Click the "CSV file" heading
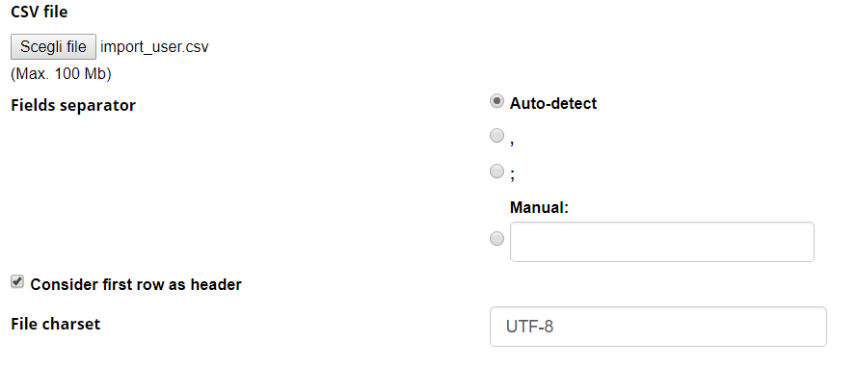 click(x=40, y=12)
